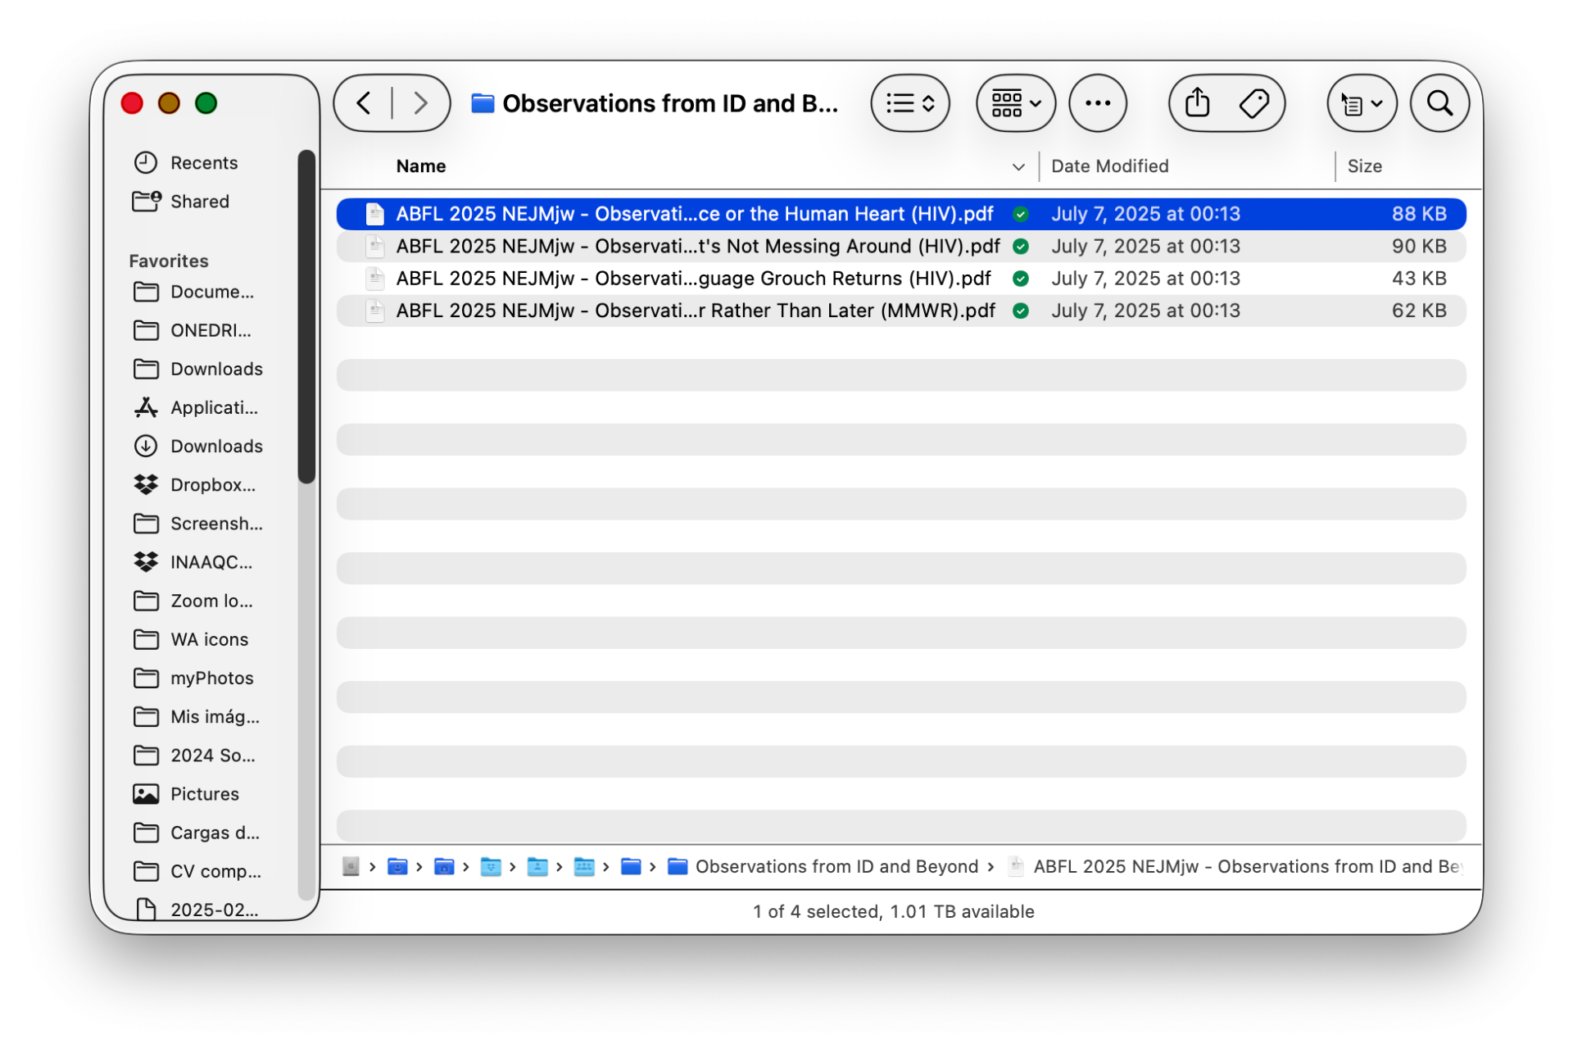The height and width of the screenshot is (1053, 1573).
Task: Click the Edit Tags icon
Action: tap(1253, 103)
